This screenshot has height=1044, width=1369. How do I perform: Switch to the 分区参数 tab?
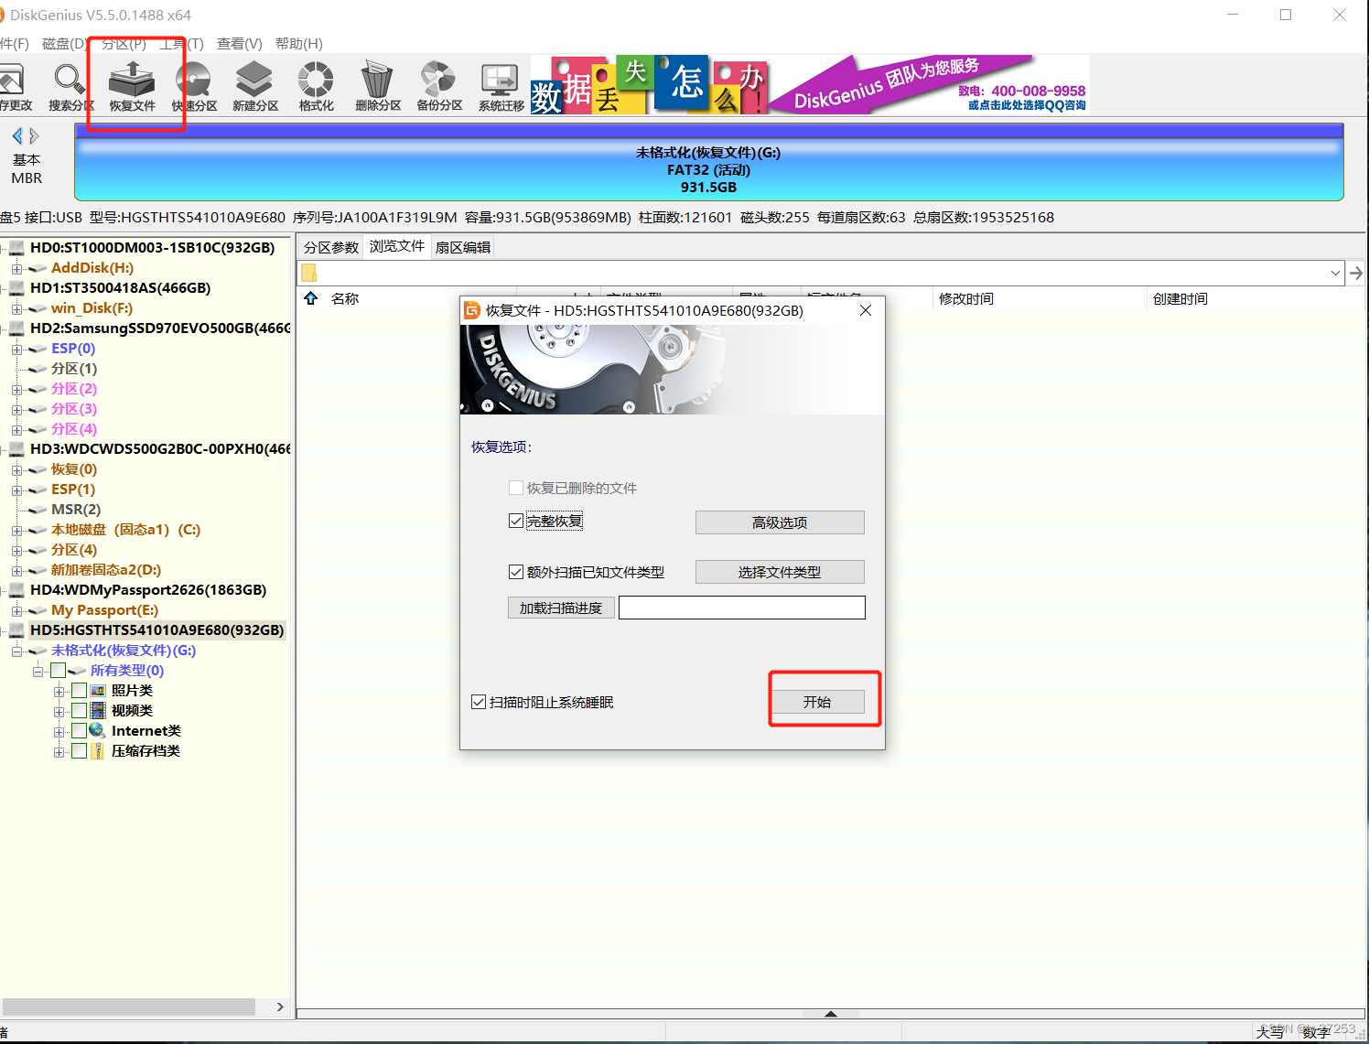331,247
